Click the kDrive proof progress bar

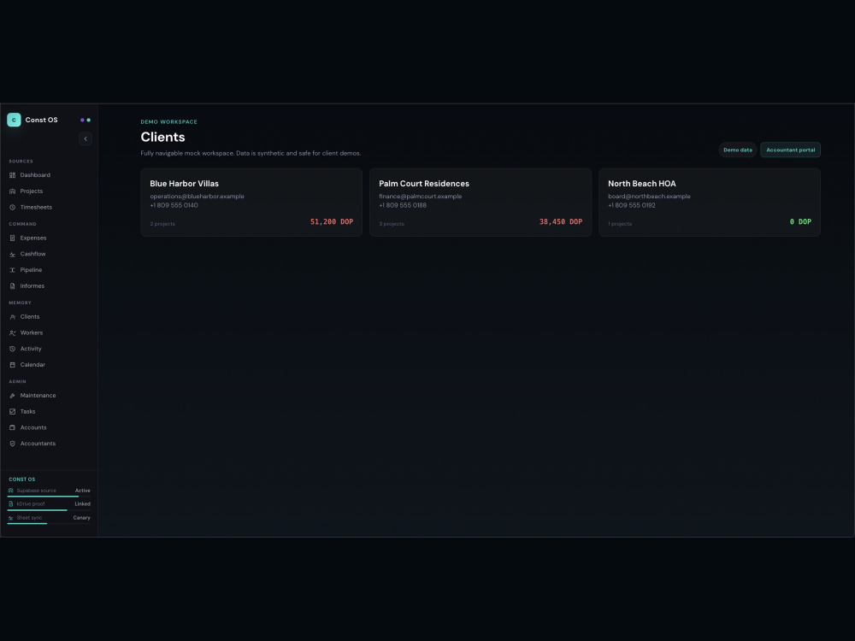pyautogui.click(x=49, y=510)
